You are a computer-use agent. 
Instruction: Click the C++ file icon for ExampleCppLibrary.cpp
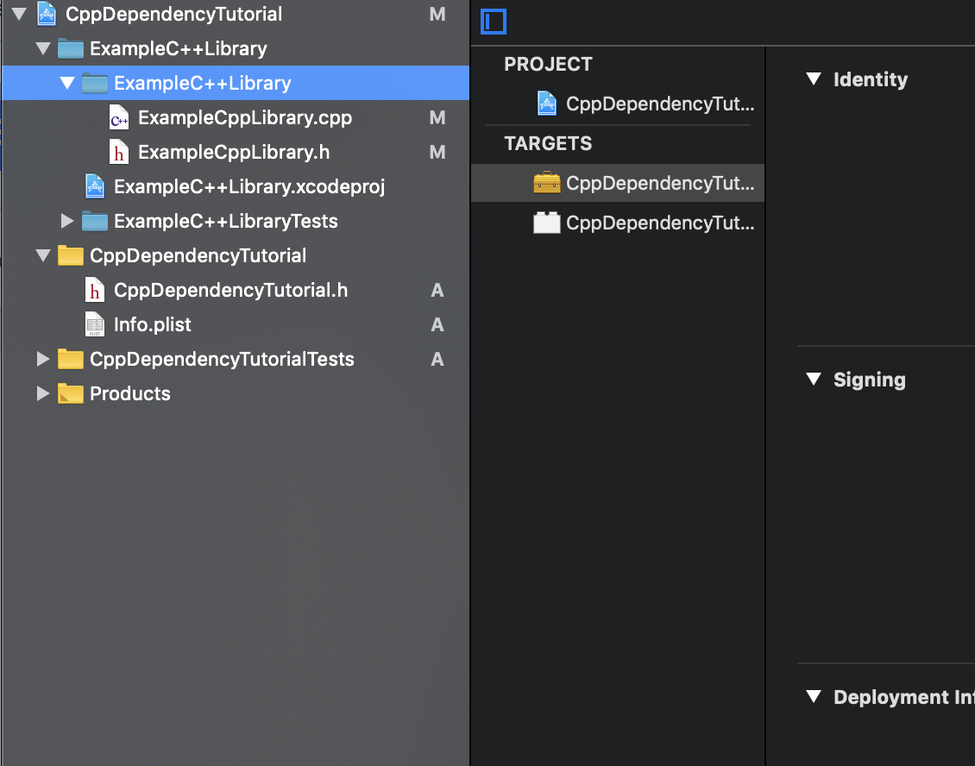click(119, 117)
